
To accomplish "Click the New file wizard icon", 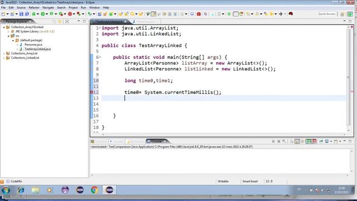I will point(3,14).
